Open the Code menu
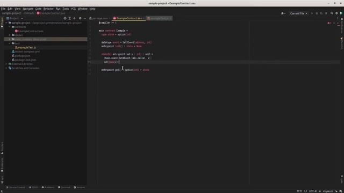This screenshot has height=193, width=344. click(x=38, y=9)
